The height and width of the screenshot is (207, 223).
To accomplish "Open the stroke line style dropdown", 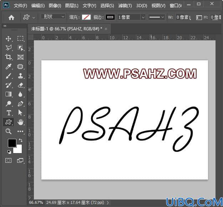I will tap(156, 17).
